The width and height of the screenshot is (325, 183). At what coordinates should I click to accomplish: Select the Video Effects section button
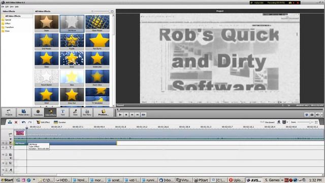[50, 112]
